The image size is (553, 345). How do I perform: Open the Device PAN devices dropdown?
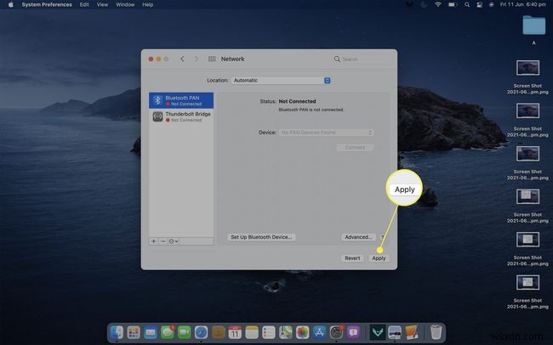(326, 133)
